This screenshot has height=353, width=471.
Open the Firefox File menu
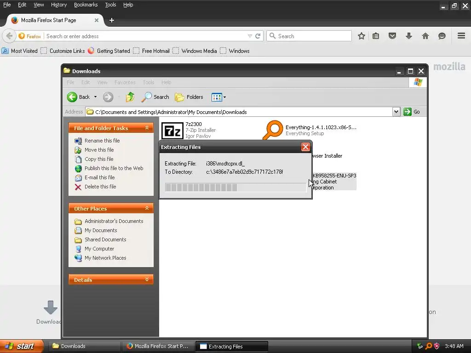7,5
